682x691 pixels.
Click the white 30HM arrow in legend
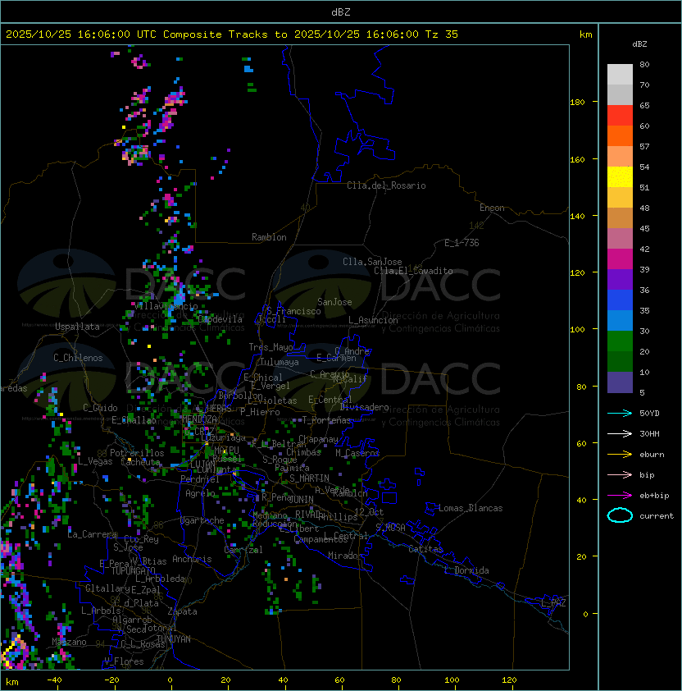pyautogui.click(x=620, y=433)
